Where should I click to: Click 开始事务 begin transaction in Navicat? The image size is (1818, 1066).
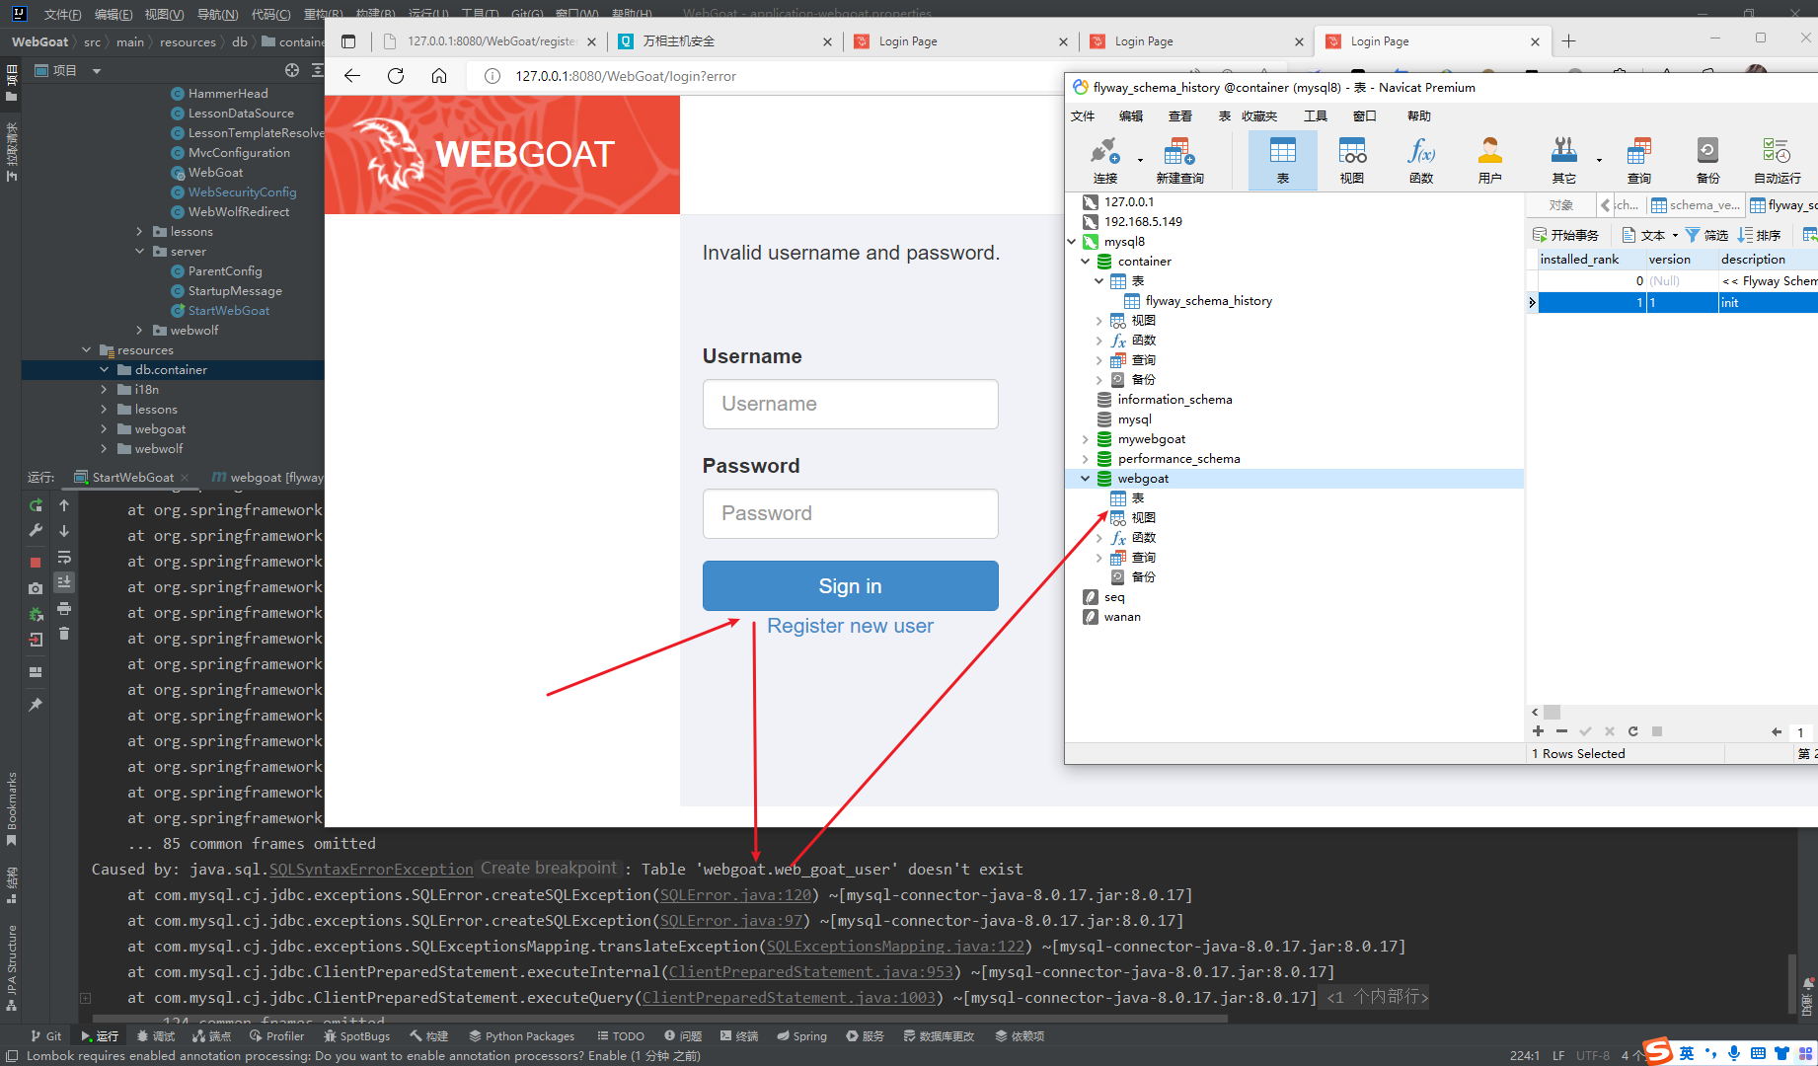click(1566, 235)
